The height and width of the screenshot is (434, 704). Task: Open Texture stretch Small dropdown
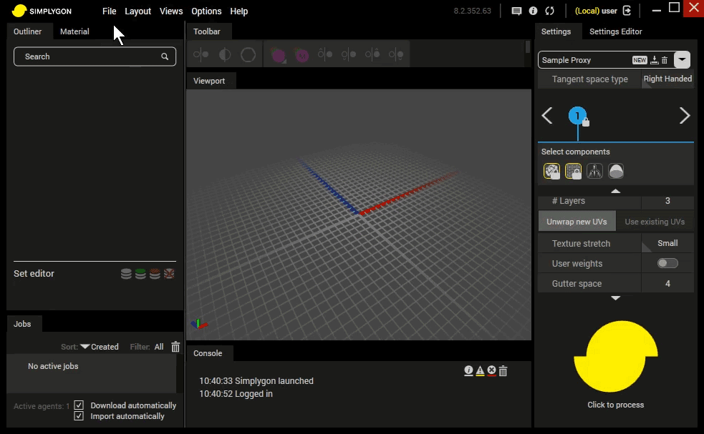click(667, 243)
